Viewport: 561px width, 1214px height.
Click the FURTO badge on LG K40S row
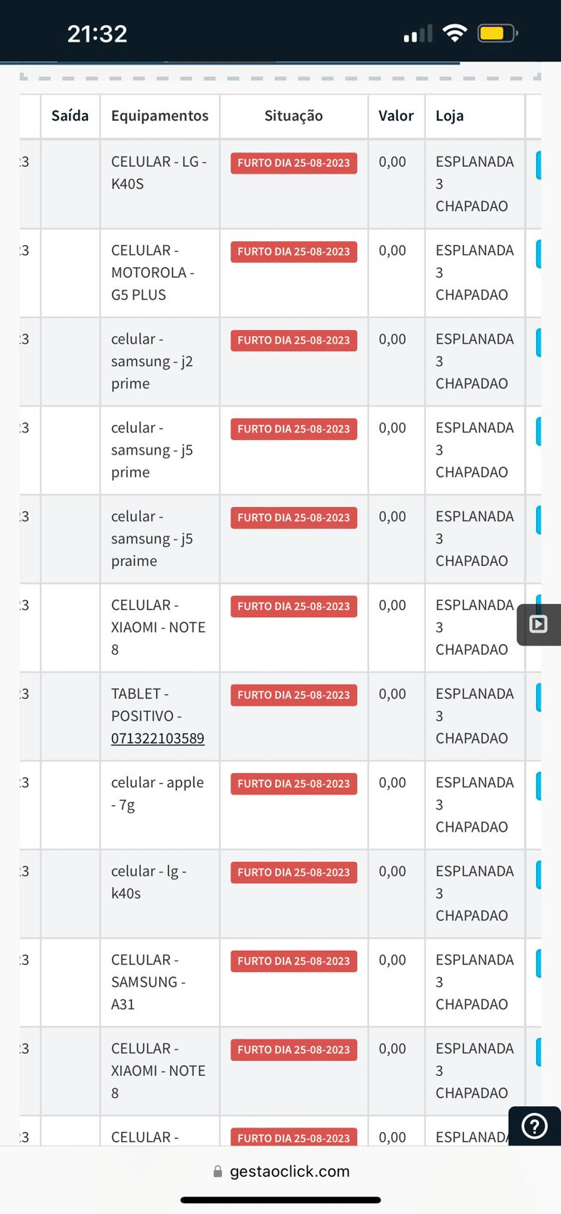(x=293, y=163)
